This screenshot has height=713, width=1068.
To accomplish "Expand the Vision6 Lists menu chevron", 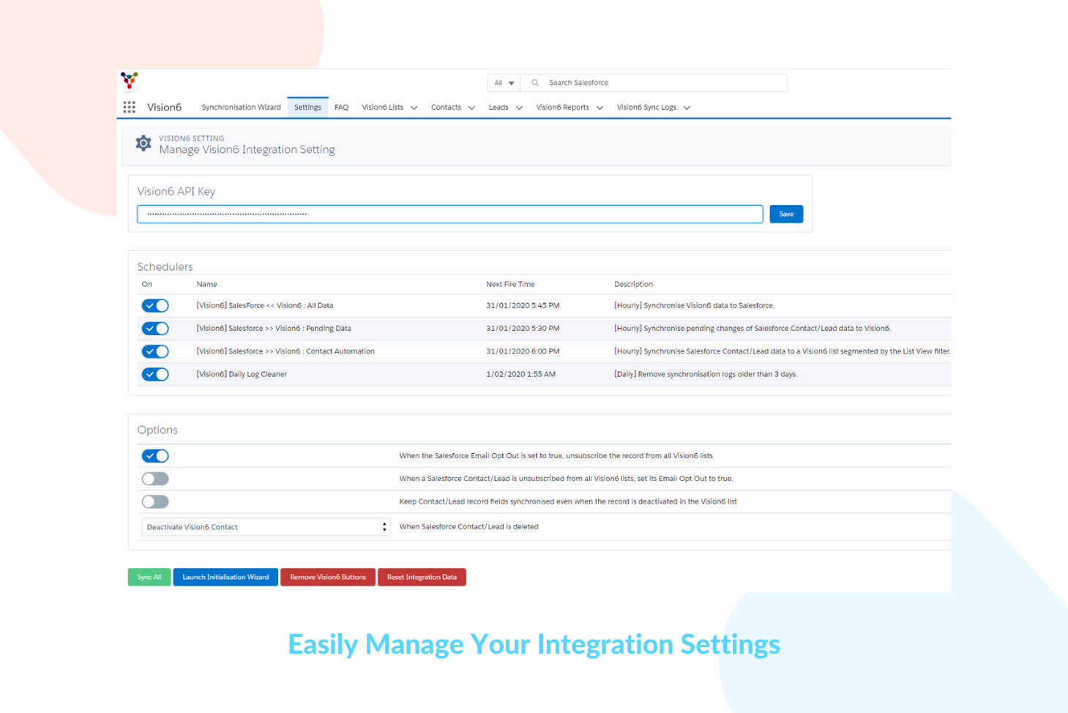I will (414, 107).
